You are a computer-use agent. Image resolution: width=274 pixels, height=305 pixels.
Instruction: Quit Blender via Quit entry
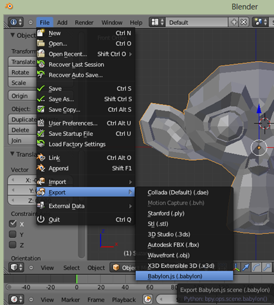(86, 220)
